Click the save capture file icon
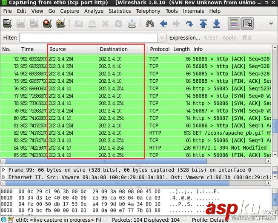Viewport: 278px width, 223px height. pyautogui.click(x=92, y=23)
